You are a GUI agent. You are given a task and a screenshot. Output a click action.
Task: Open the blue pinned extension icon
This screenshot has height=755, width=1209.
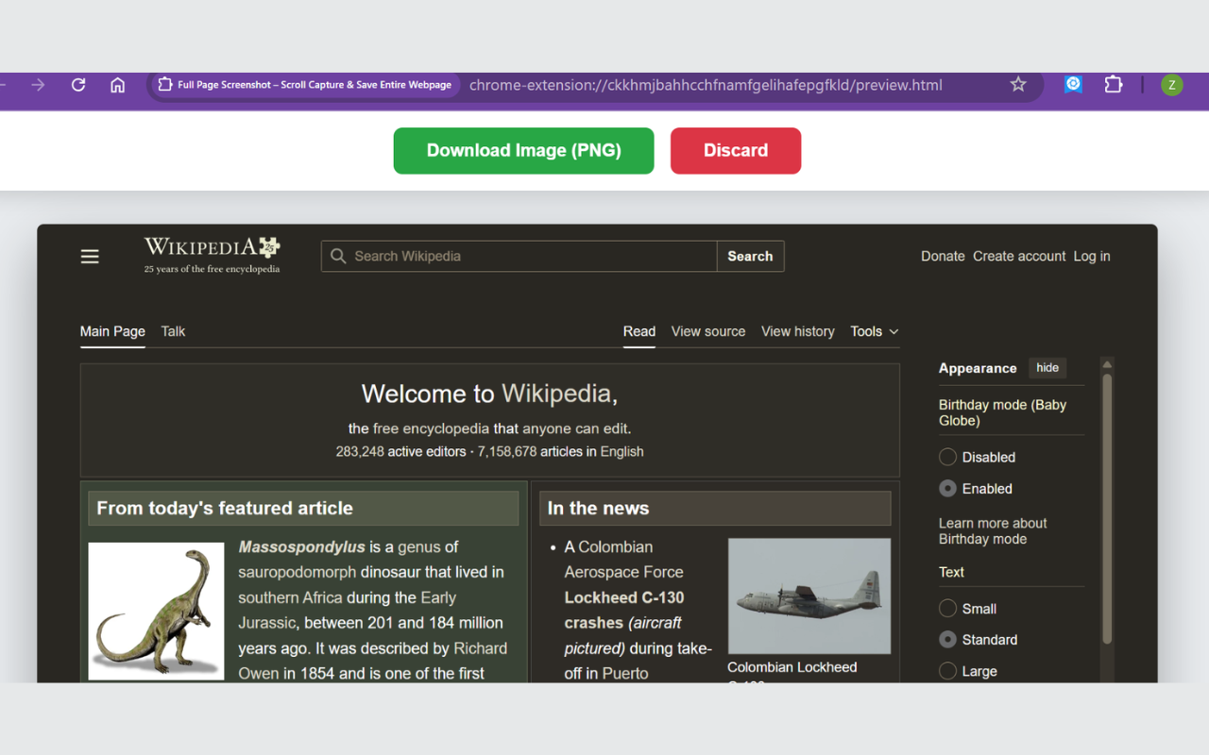tap(1073, 84)
